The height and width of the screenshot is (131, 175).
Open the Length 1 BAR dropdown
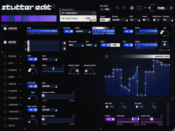pos(105,20)
